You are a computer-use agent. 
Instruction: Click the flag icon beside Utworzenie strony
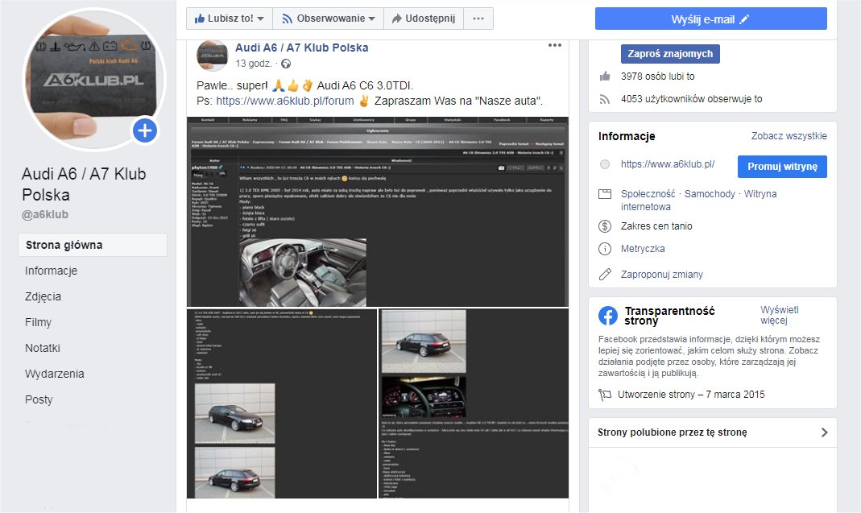[605, 395]
